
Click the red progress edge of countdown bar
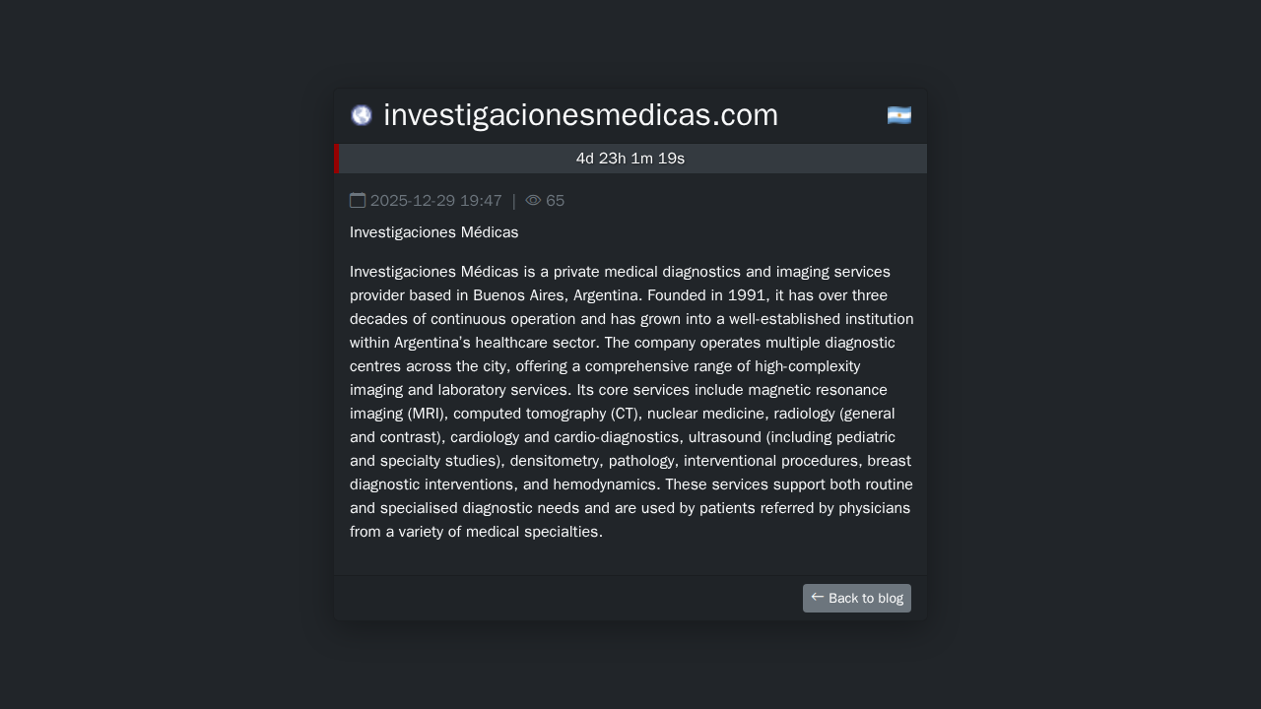coord(337,159)
